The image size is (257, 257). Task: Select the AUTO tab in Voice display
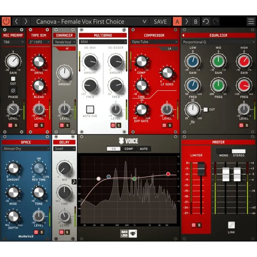[x=144, y=149]
